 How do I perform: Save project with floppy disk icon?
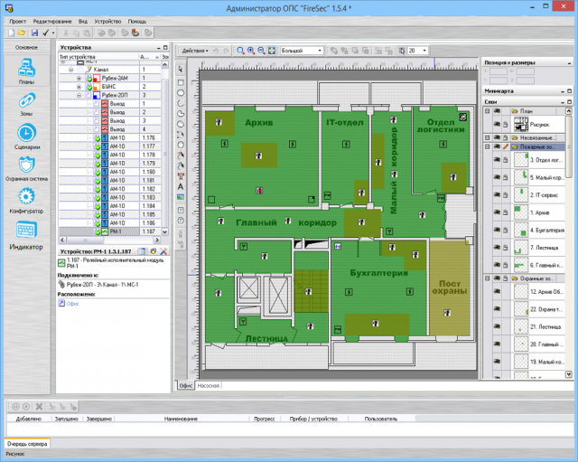(x=34, y=33)
